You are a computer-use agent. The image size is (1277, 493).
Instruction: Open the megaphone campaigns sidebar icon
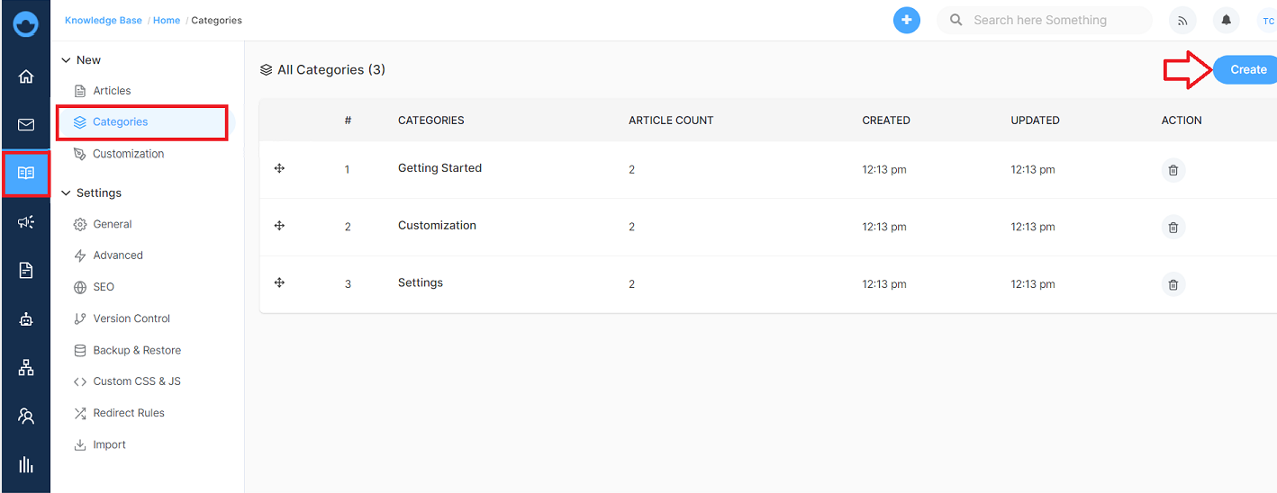tap(26, 222)
